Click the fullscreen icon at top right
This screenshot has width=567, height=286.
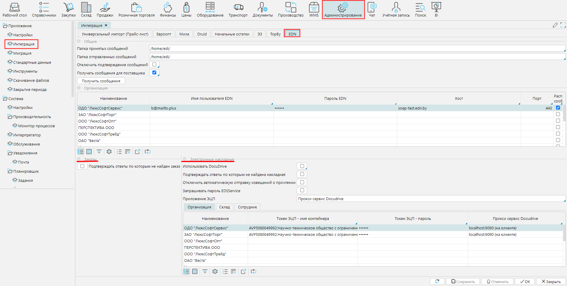point(563,25)
